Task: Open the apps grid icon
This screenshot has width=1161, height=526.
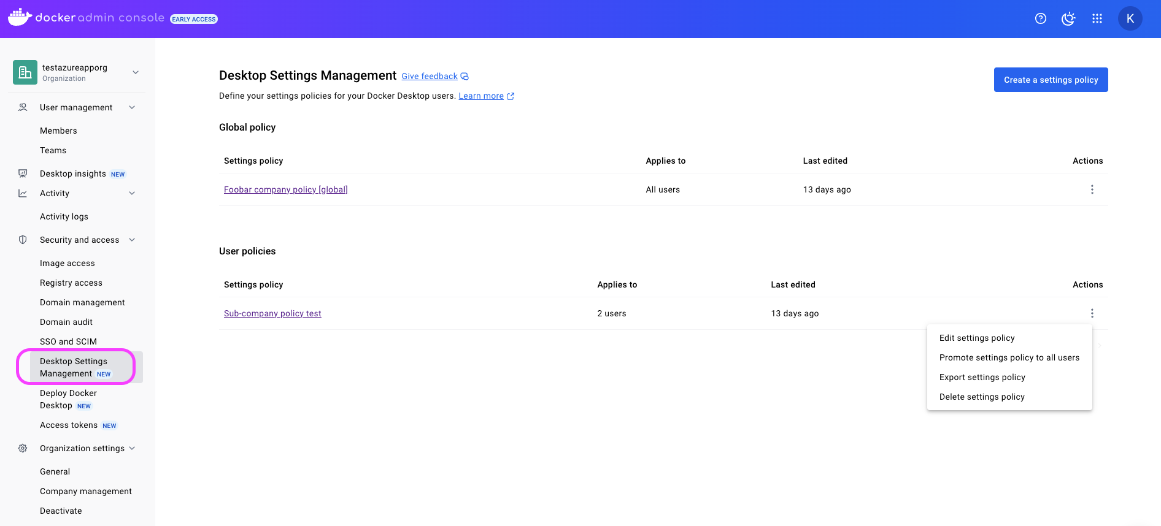Action: 1097,18
